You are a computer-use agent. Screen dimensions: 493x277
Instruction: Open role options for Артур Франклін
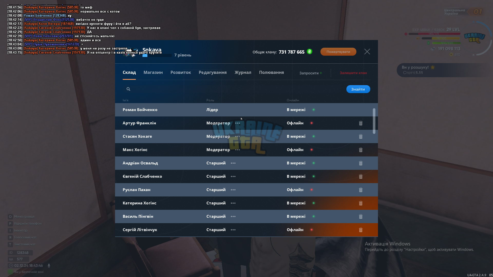point(238,123)
